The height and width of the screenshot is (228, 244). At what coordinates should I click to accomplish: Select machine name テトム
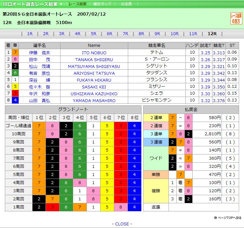coord(156,52)
